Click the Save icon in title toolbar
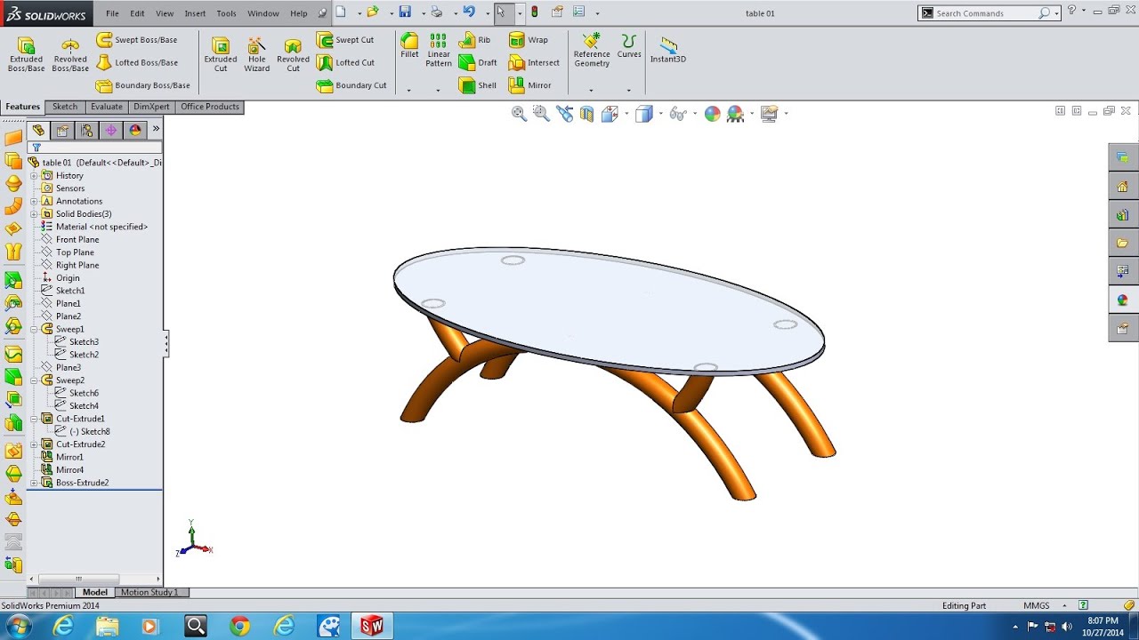The image size is (1139, 640). point(405,12)
